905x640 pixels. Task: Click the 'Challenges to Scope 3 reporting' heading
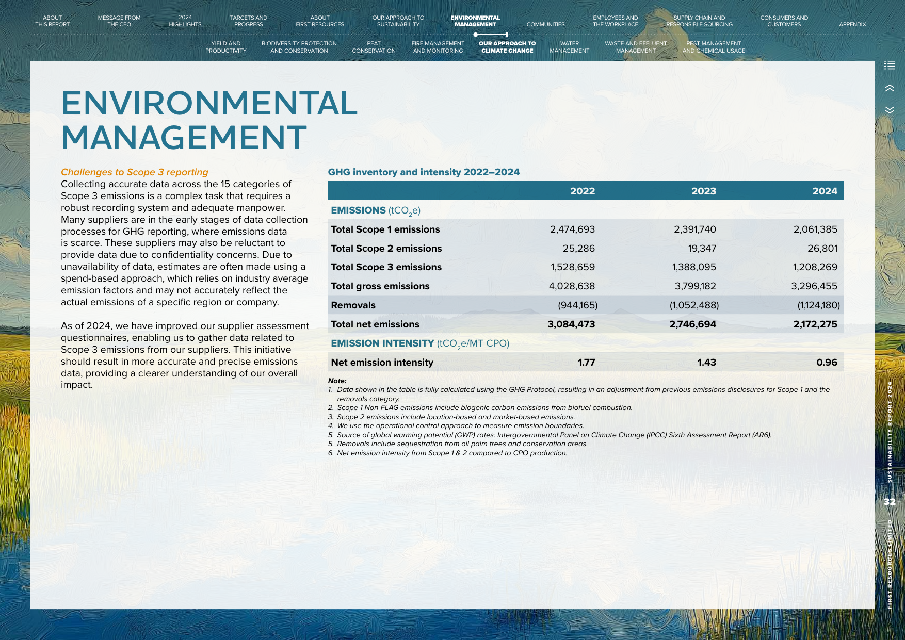coord(135,172)
